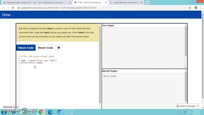
Task: Click the network tray icon
Action: (185, 112)
